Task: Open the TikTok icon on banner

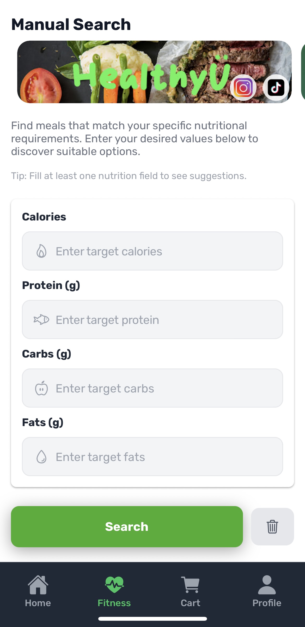Action: click(x=276, y=88)
